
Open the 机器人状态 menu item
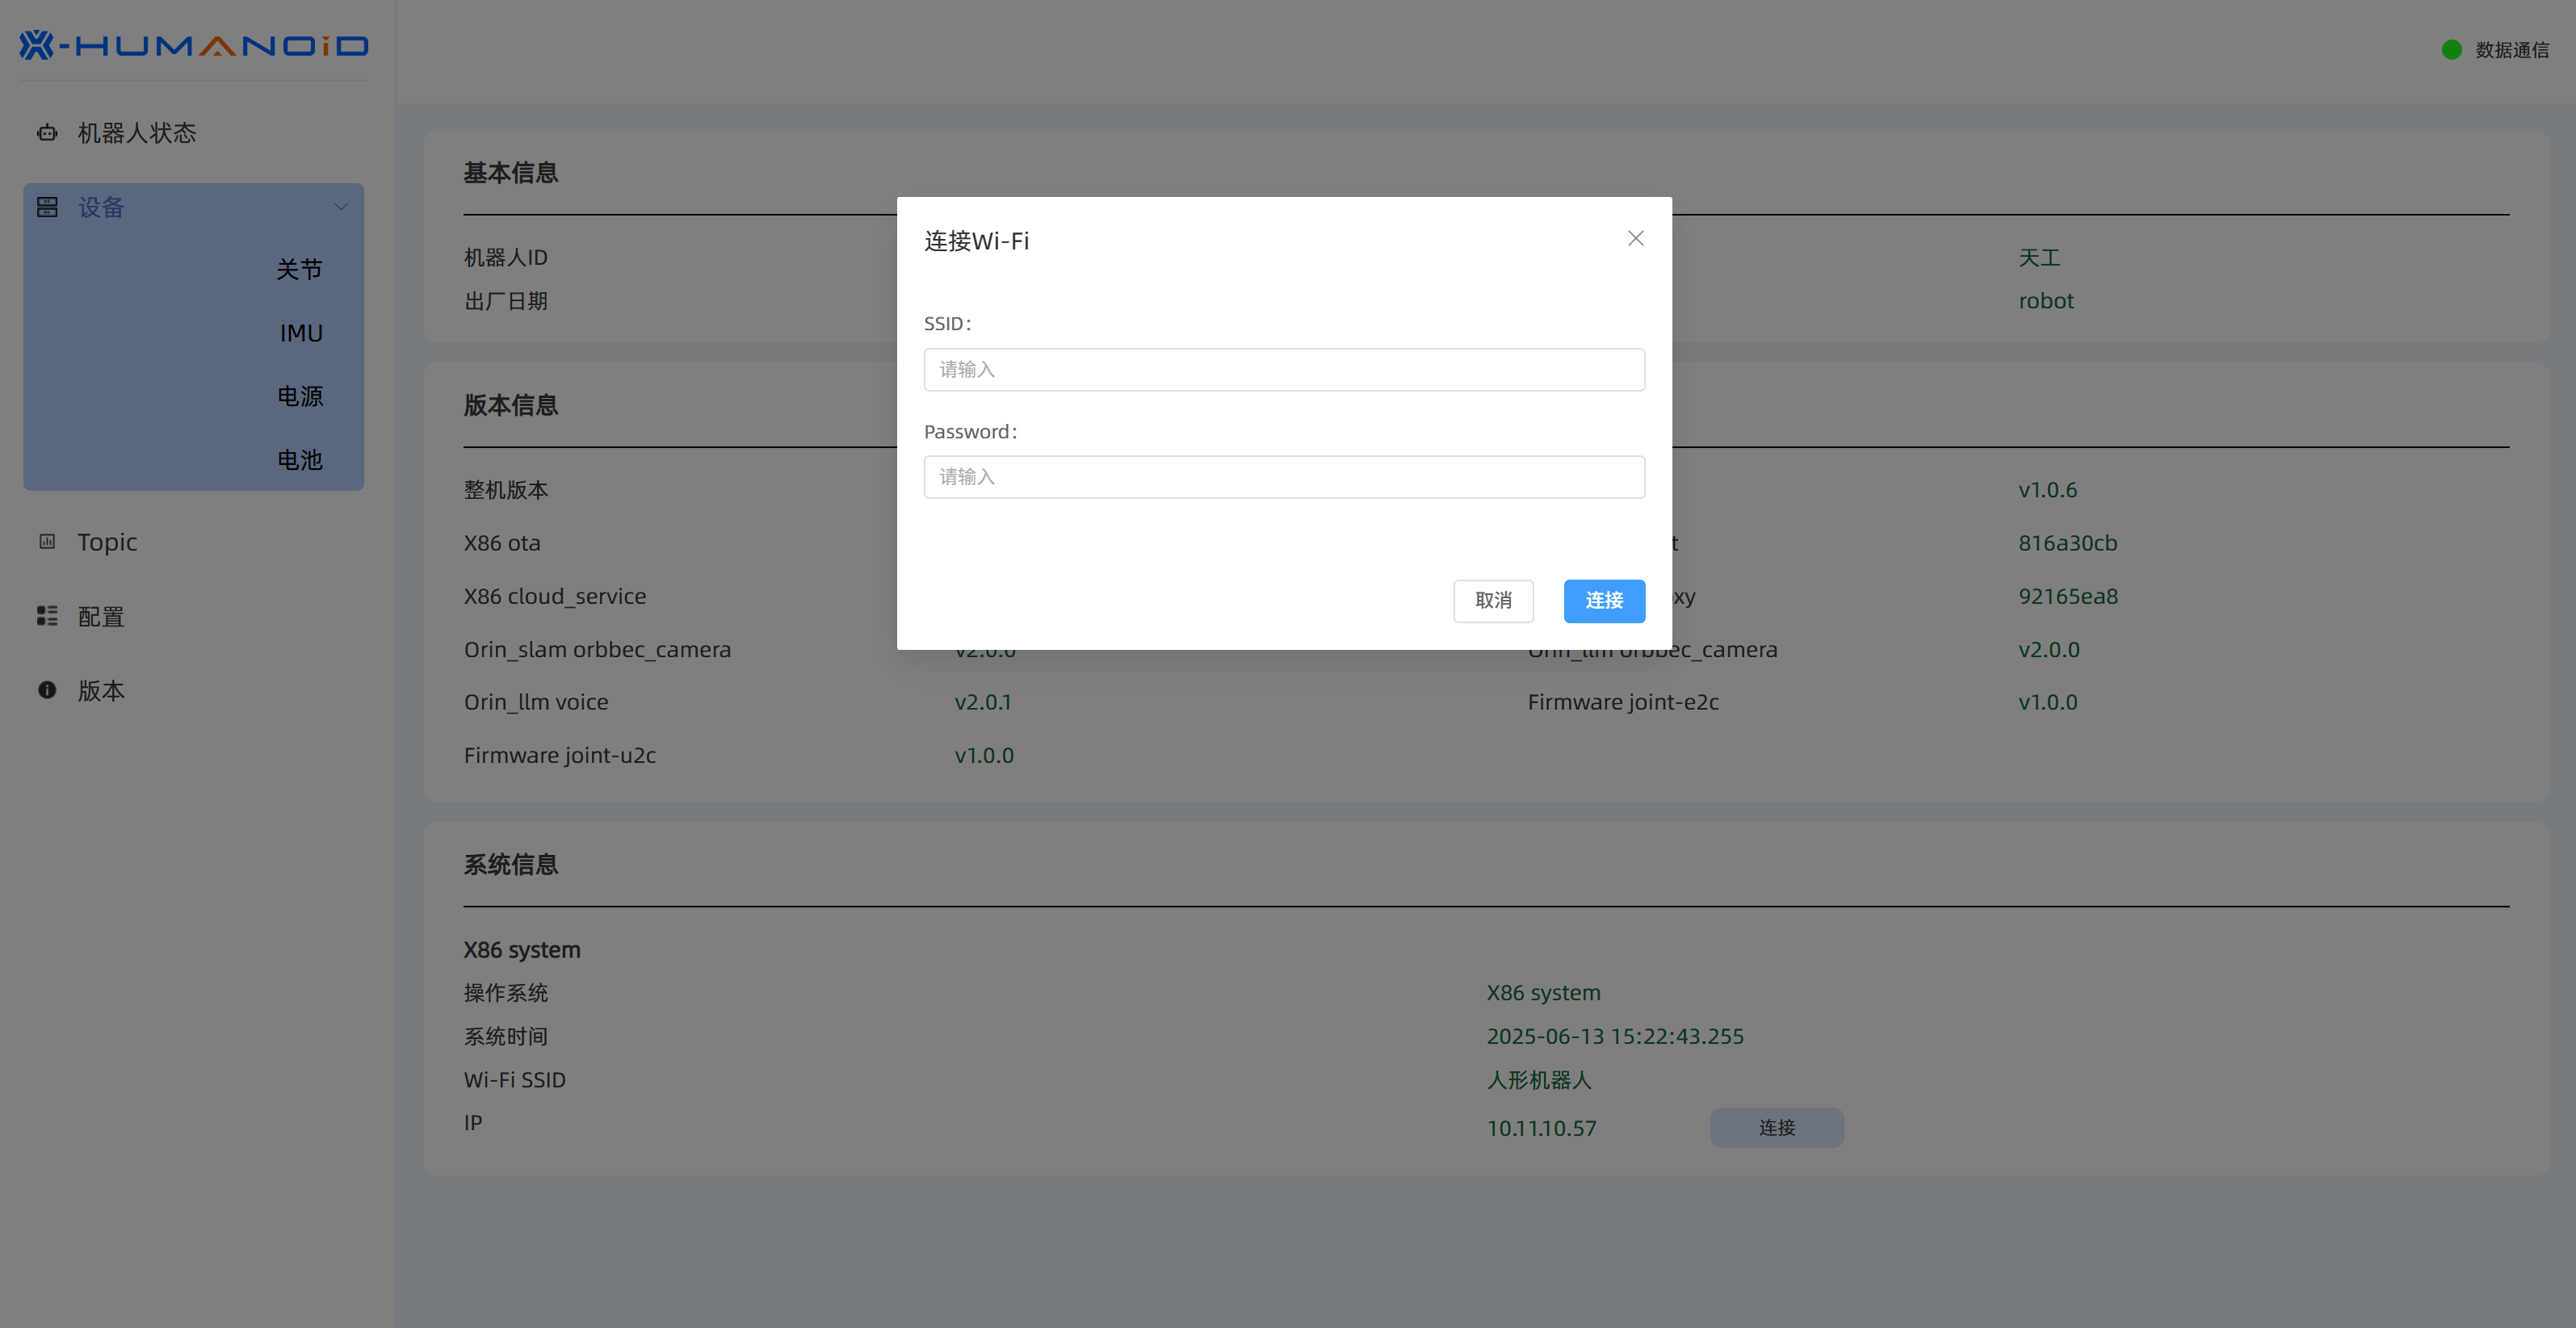click(137, 132)
